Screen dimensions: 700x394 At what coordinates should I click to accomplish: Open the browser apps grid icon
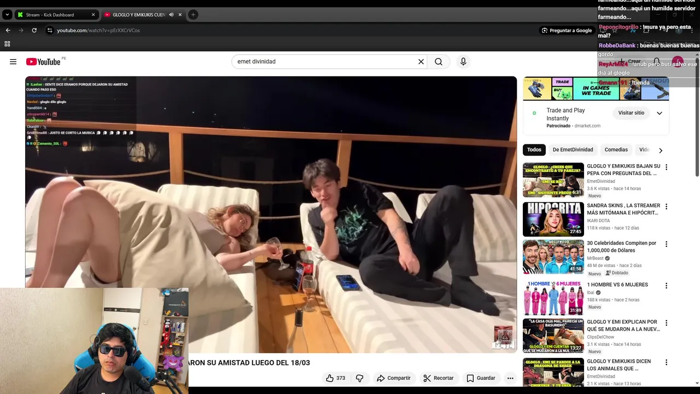click(x=7, y=44)
